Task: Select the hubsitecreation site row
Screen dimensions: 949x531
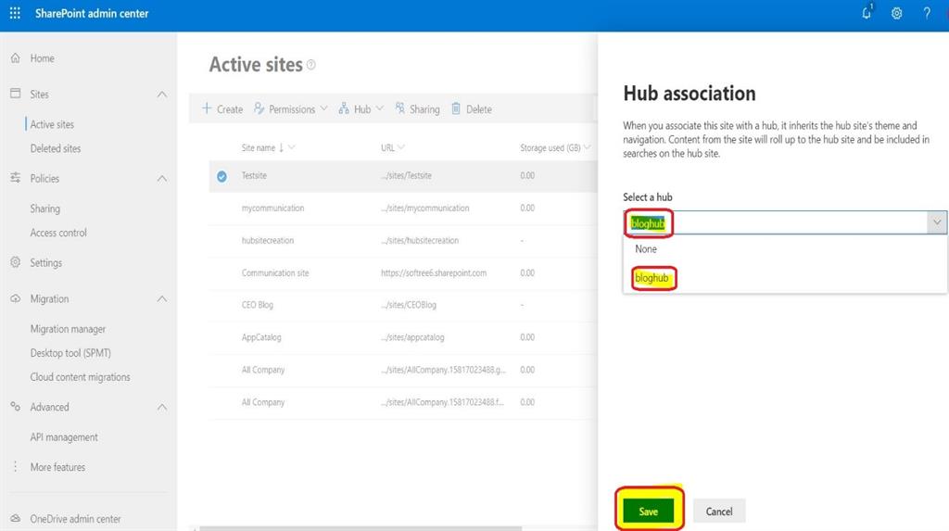Action: tap(403, 240)
